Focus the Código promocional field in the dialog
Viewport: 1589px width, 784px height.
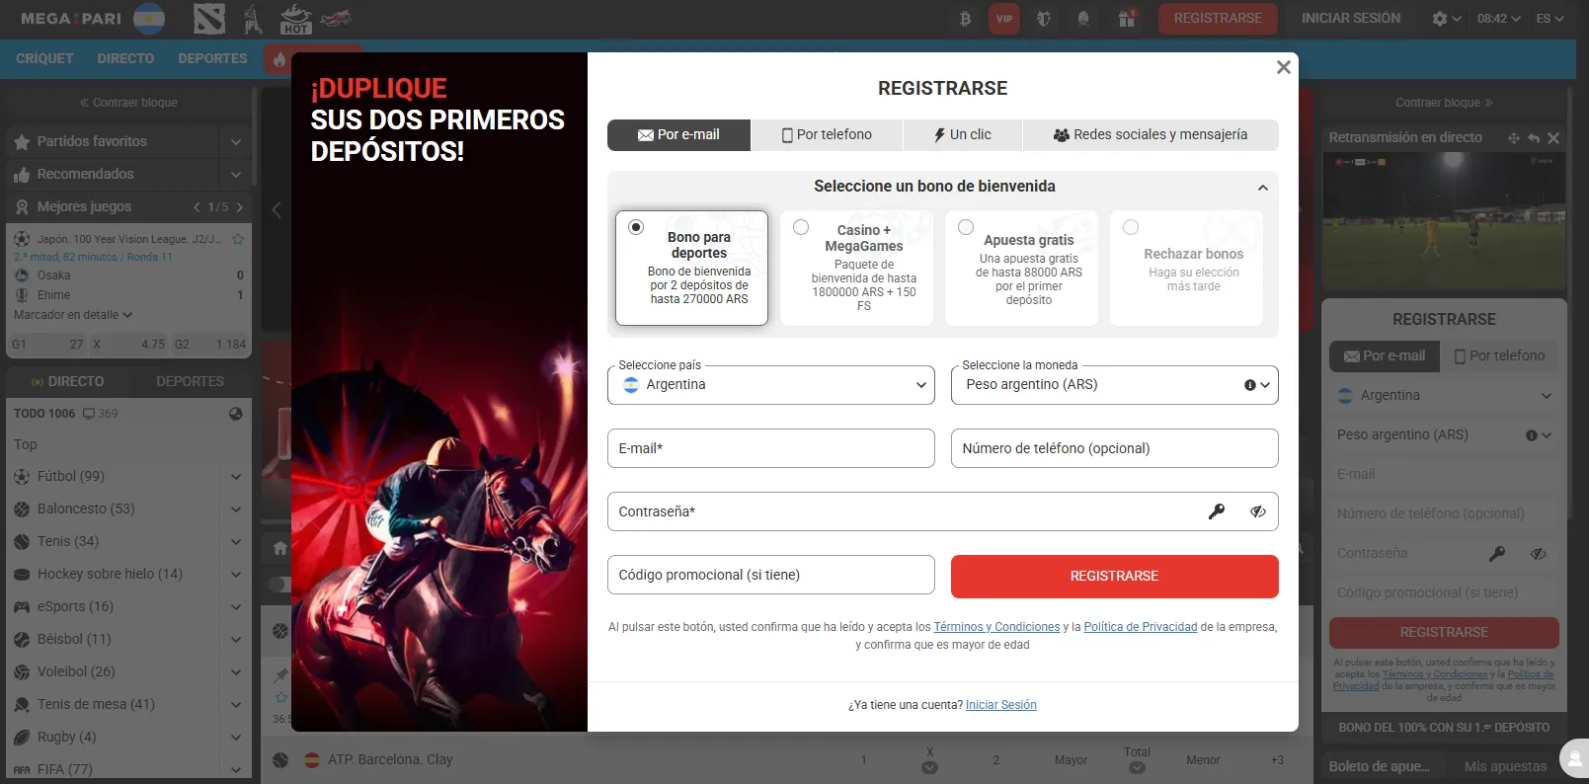771,575
